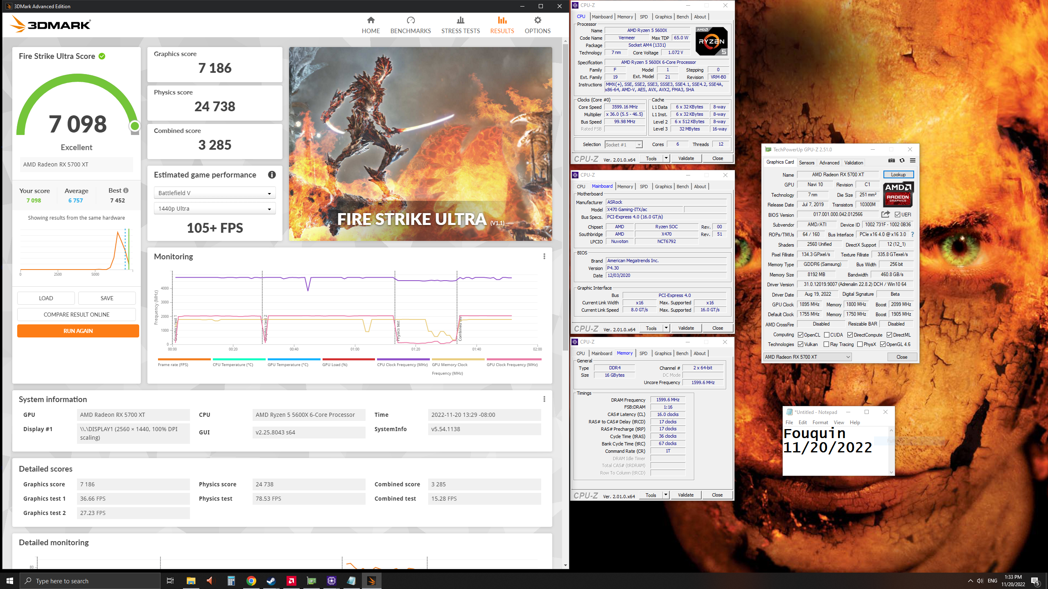Open the speaker icon app on the taskbar
The width and height of the screenshot is (1048, 589).
[x=211, y=581]
